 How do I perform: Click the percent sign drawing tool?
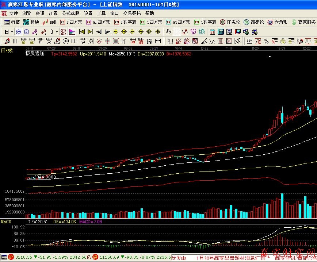coord(266,41)
